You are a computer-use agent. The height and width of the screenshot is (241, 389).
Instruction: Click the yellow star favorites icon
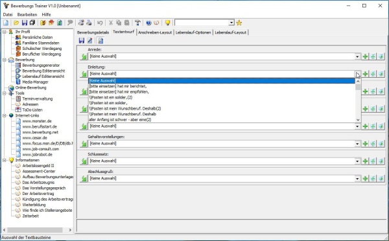pos(239,23)
